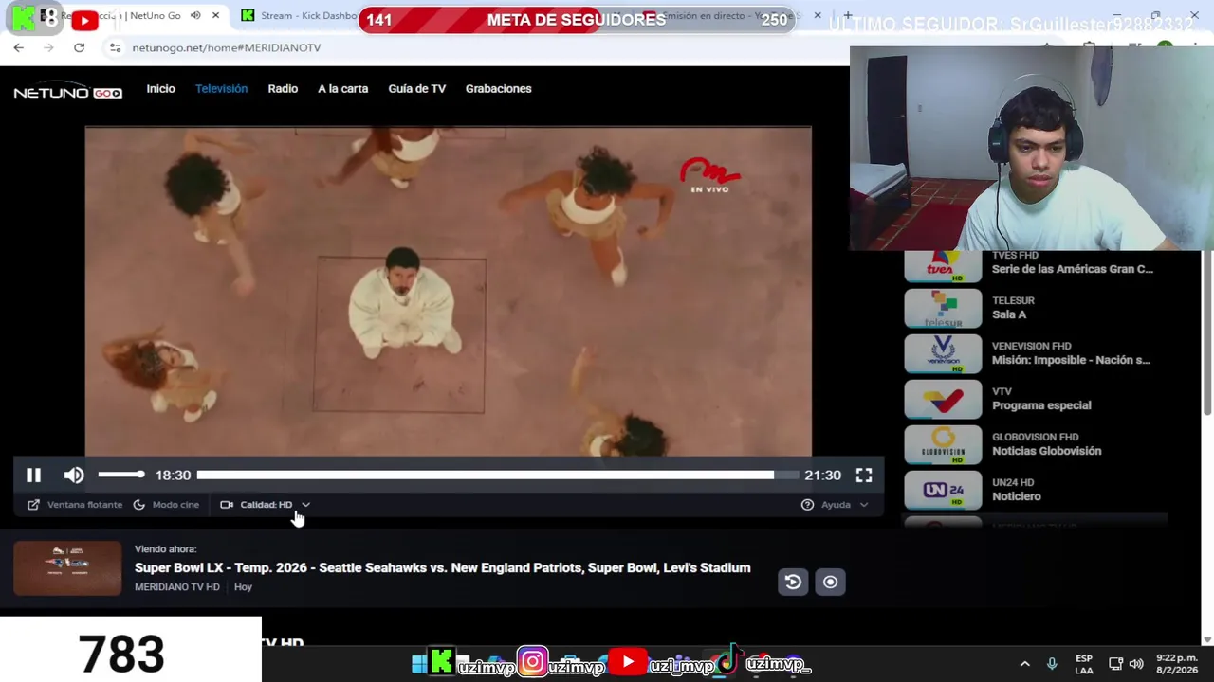The height and width of the screenshot is (682, 1214).
Task: Expand the Ayuda help menu
Action: [835, 505]
